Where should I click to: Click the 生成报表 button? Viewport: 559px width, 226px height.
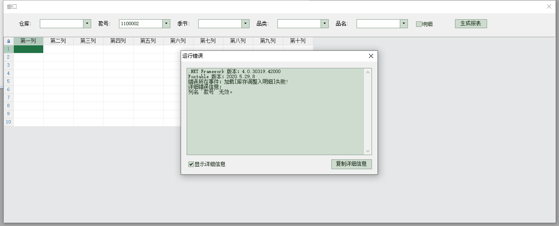click(x=471, y=23)
